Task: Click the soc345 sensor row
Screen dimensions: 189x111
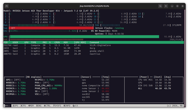Action: point(96,97)
